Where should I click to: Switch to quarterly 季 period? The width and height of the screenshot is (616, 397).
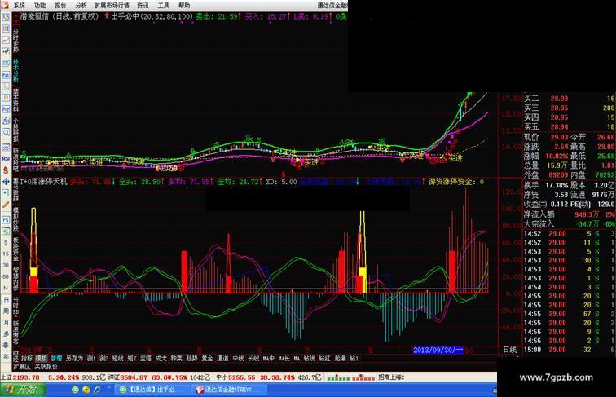click(6, 345)
